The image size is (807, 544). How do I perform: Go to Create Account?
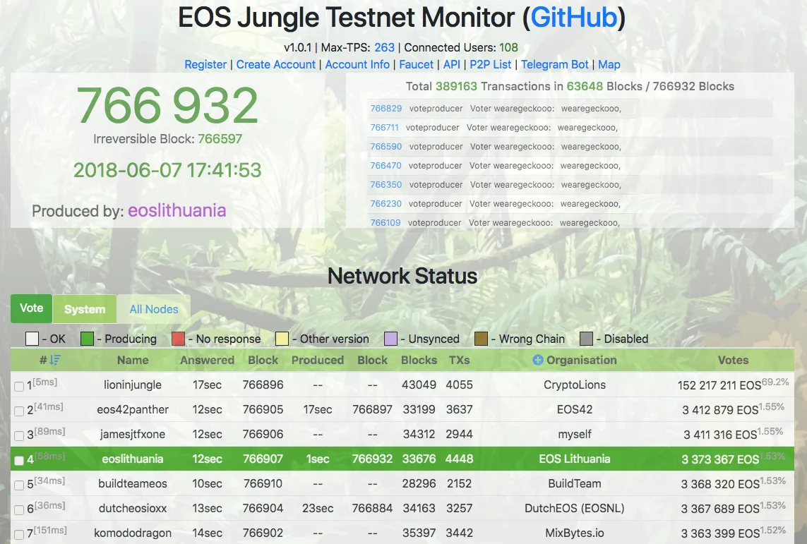[276, 64]
